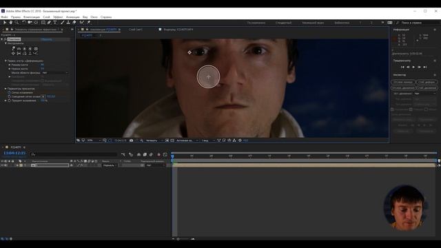Select the Roto Brush tool

[x=82, y=23]
